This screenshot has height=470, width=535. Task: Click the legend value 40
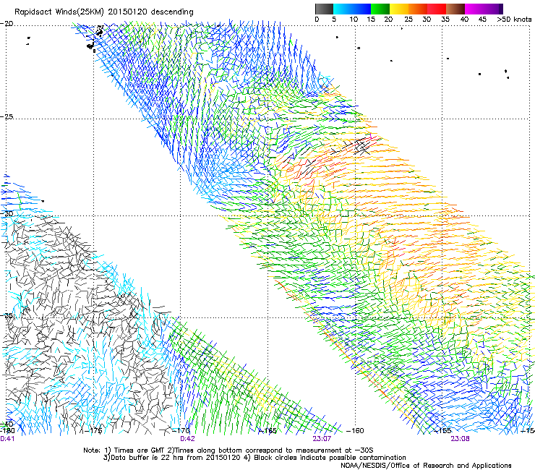tap(464, 20)
